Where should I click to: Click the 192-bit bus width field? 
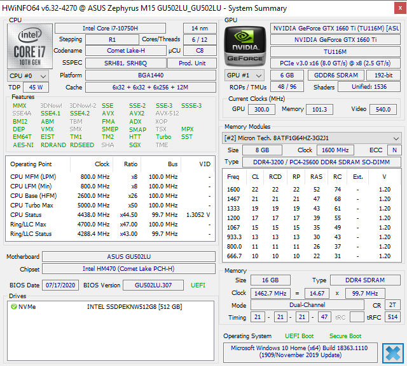383,75
